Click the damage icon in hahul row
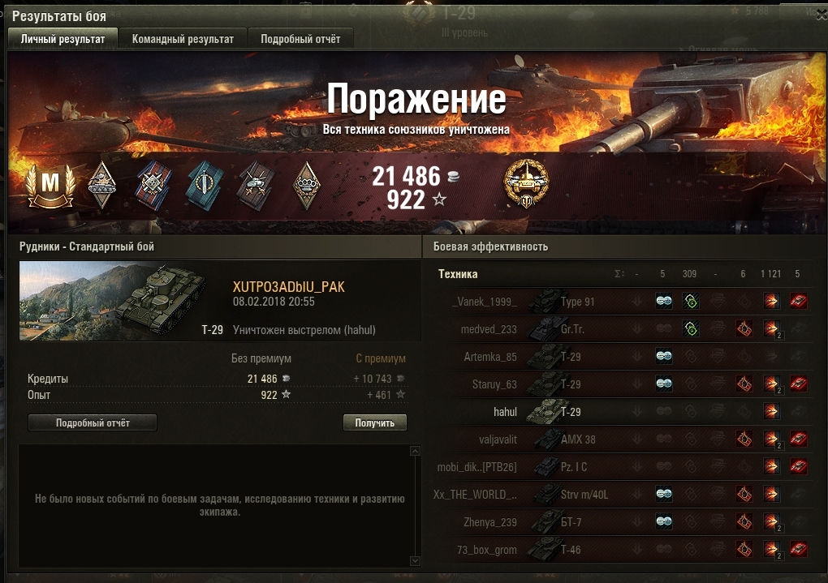Viewport: 828px width, 583px height. 771,412
